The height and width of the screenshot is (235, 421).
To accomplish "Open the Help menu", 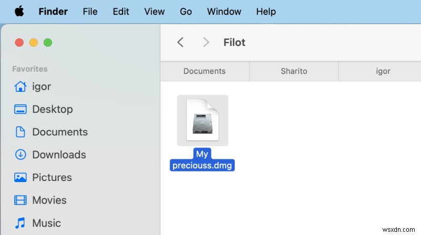I will pos(266,12).
